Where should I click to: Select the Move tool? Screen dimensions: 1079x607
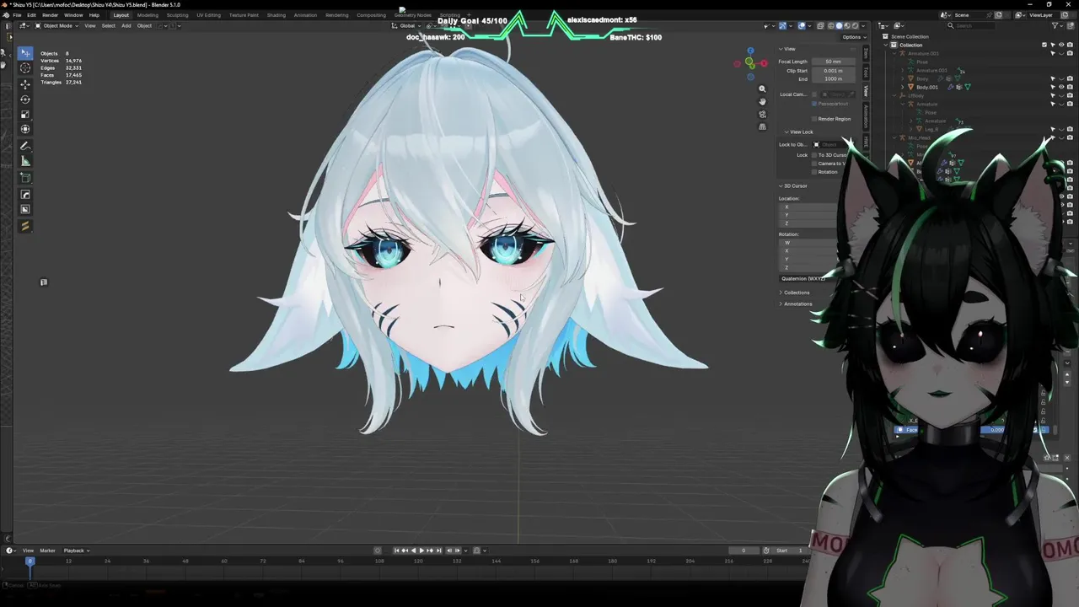point(25,83)
